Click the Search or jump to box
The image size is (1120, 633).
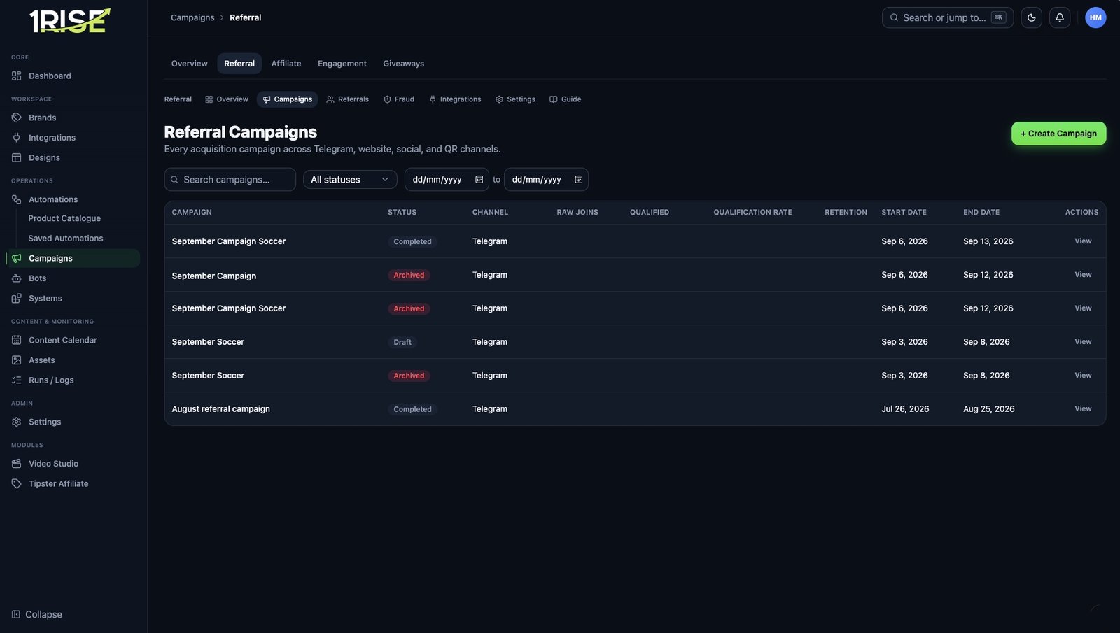[x=948, y=17]
